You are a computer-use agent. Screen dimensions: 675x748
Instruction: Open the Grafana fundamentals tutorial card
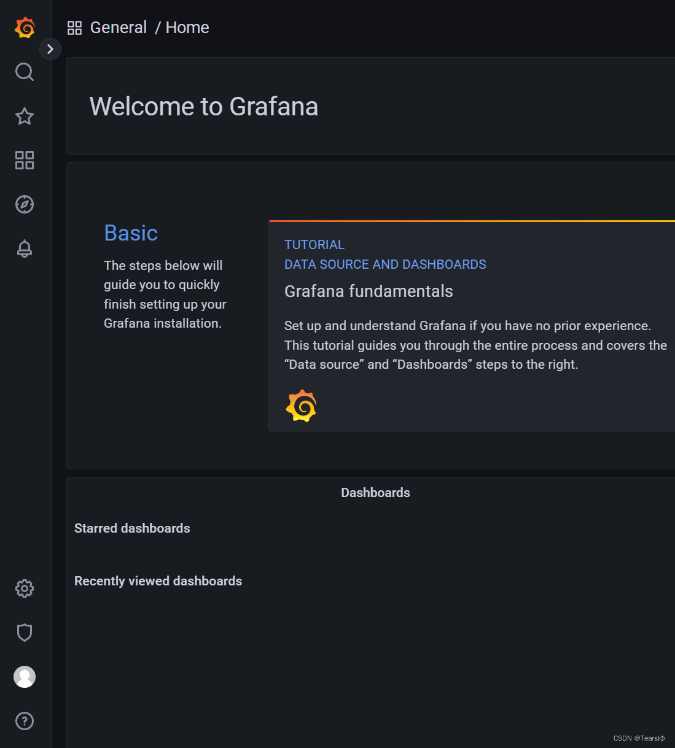coord(472,326)
